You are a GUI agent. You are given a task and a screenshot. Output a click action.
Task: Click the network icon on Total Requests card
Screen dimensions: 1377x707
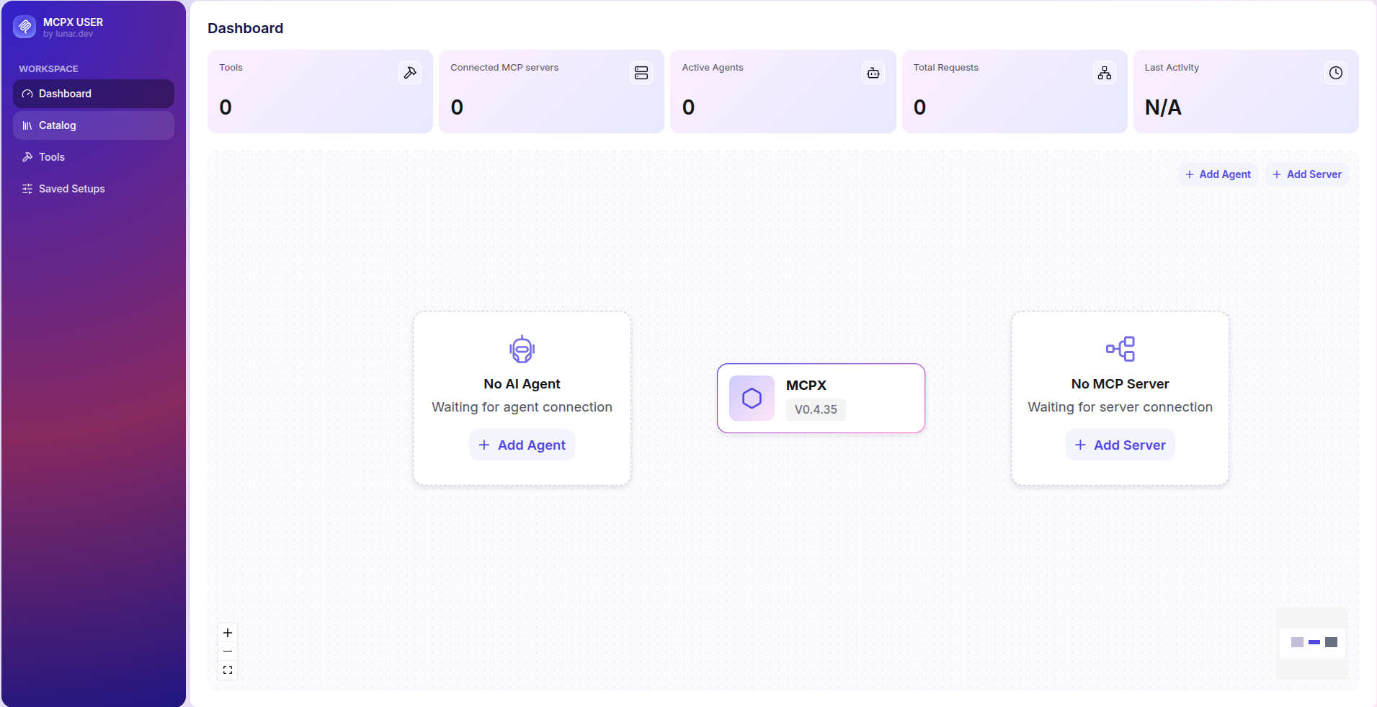[1105, 73]
